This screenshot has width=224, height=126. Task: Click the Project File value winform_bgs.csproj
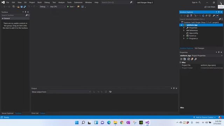[x=208, y=65]
